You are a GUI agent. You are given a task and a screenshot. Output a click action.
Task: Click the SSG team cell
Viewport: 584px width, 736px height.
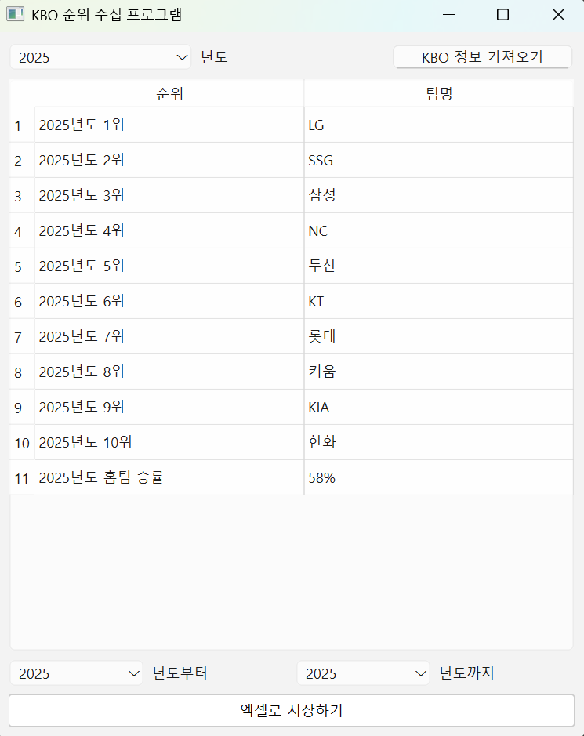coord(438,161)
